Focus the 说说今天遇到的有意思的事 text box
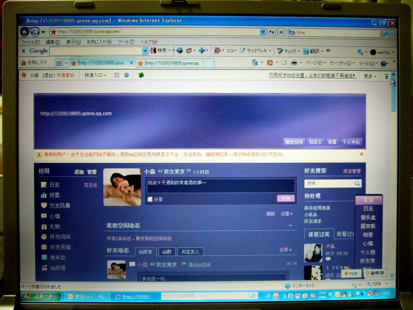This screenshot has height=310, width=413. coord(221,185)
